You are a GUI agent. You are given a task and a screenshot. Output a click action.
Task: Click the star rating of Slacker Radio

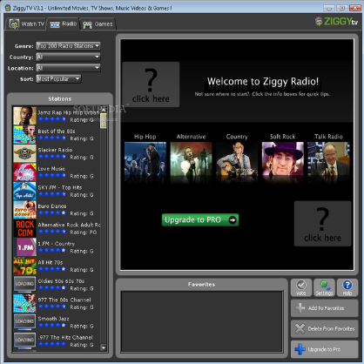pyautogui.click(x=52, y=157)
